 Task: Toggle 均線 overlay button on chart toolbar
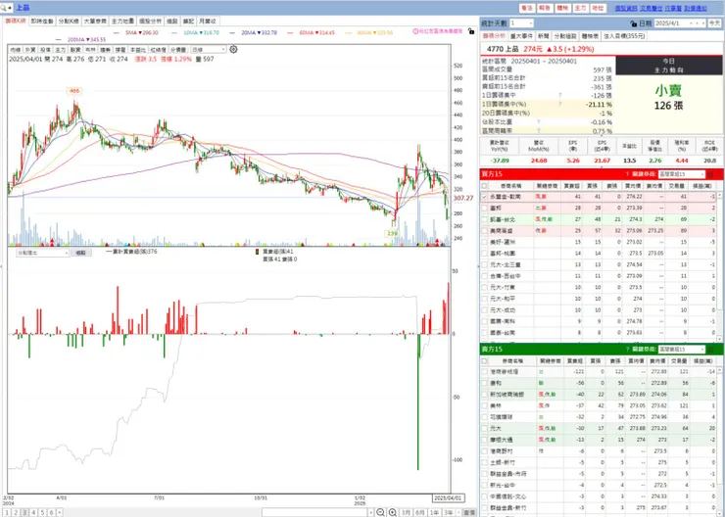coord(16,49)
